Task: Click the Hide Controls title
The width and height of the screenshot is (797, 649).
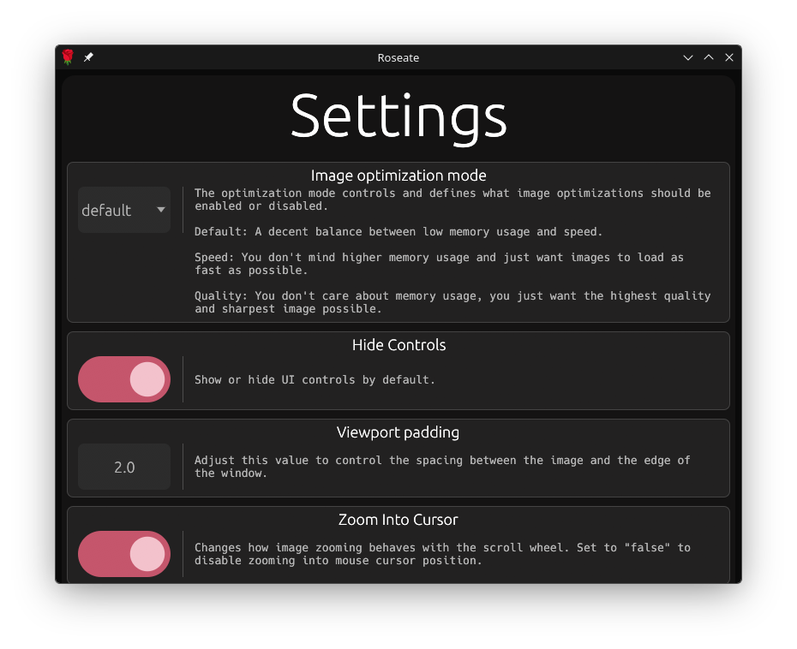Action: [x=398, y=345]
